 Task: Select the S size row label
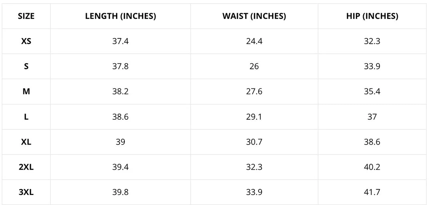26,66
